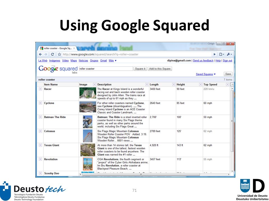Expand the Más menu
This screenshot has height=201, width=269.
(113, 61)
